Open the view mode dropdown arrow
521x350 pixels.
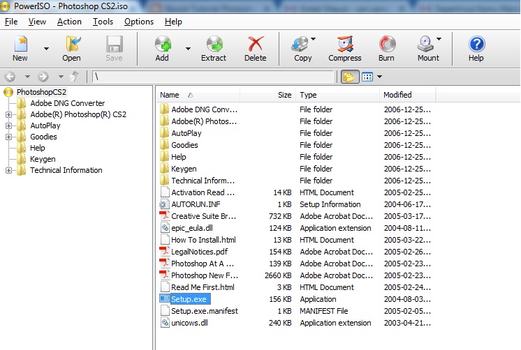379,77
